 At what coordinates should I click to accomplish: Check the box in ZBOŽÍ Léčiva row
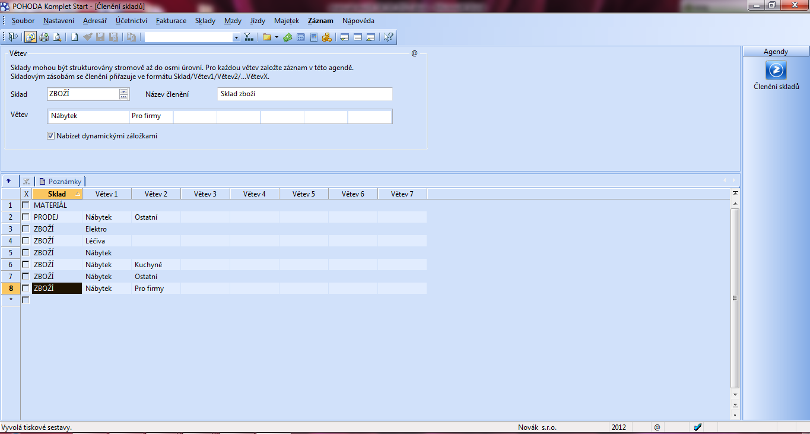26,240
